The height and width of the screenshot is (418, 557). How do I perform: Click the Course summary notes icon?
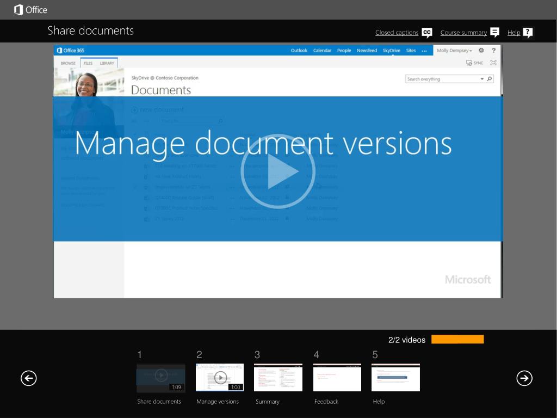(x=495, y=33)
